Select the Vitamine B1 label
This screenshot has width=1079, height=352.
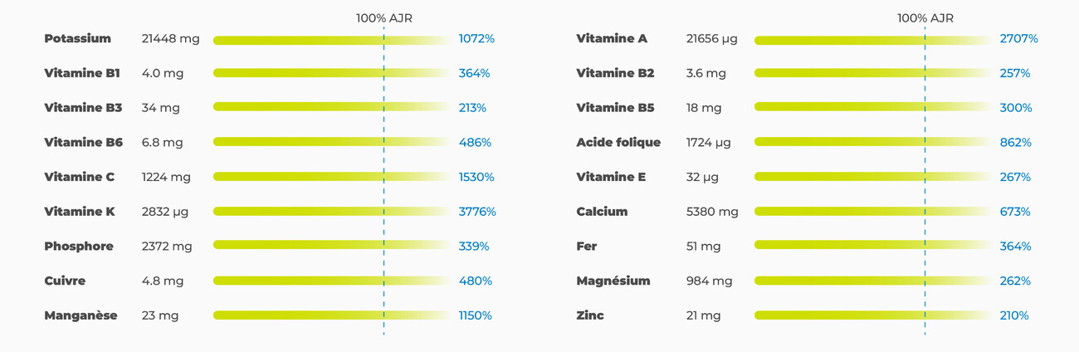point(82,73)
